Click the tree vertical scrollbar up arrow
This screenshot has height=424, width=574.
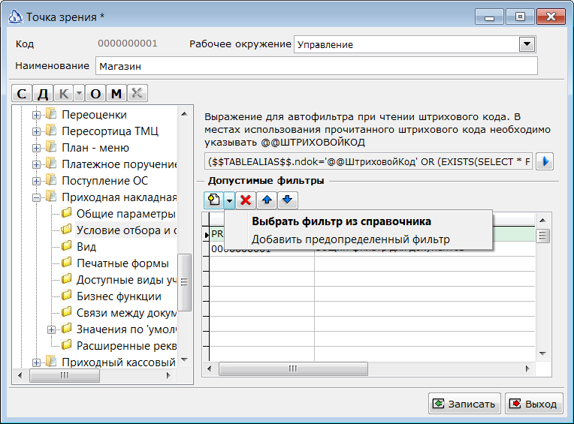click(x=184, y=114)
